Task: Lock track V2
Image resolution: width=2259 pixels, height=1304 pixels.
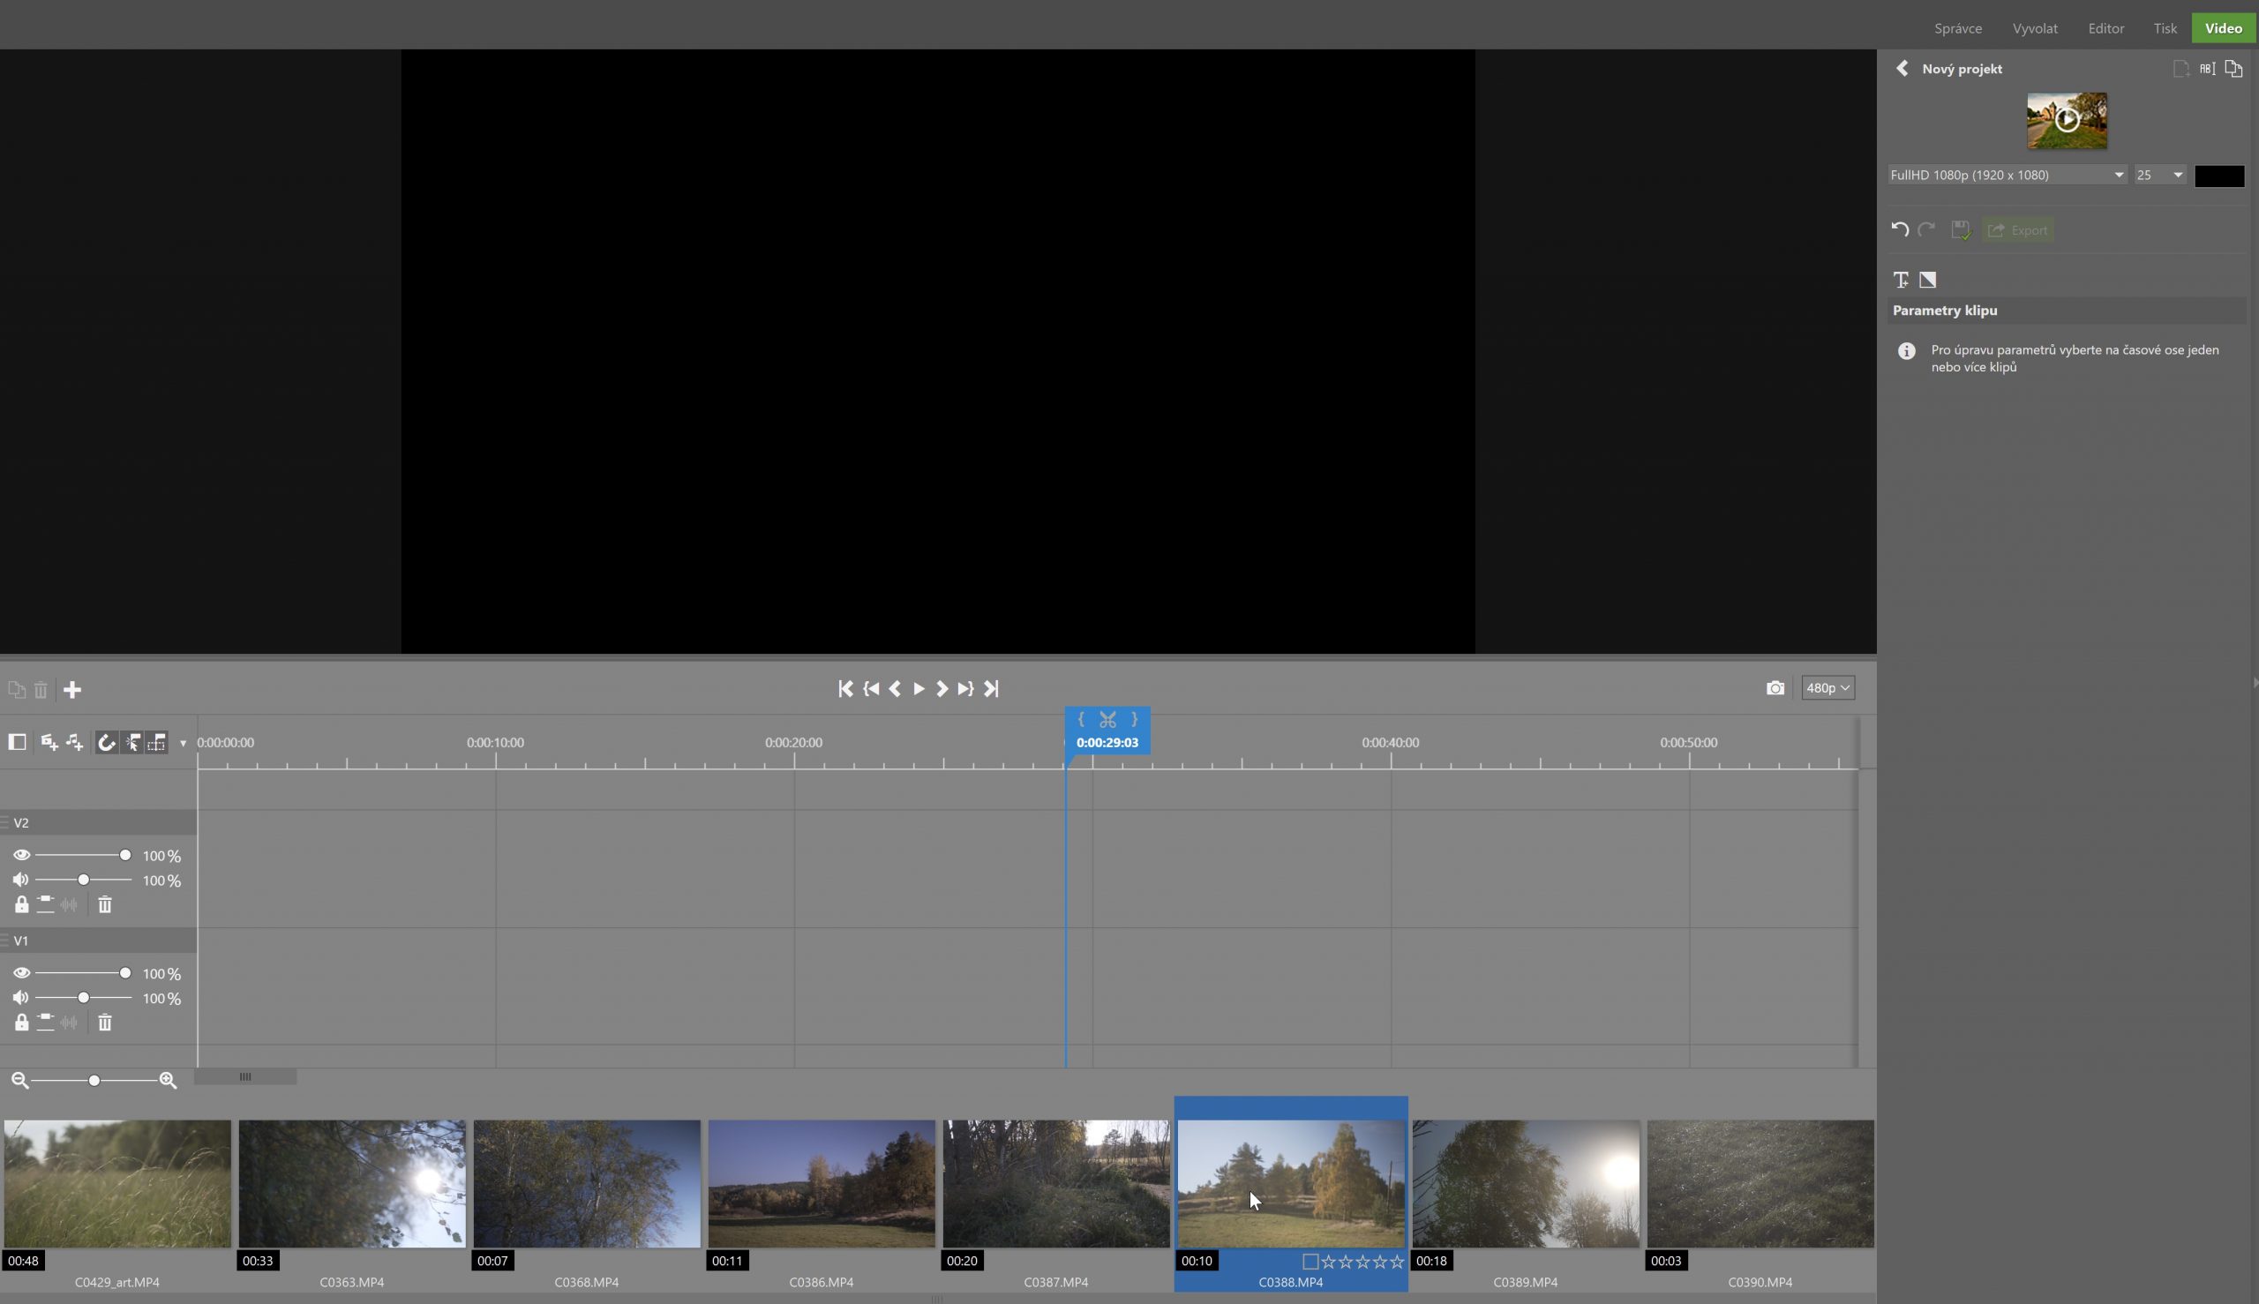Action: (21, 904)
